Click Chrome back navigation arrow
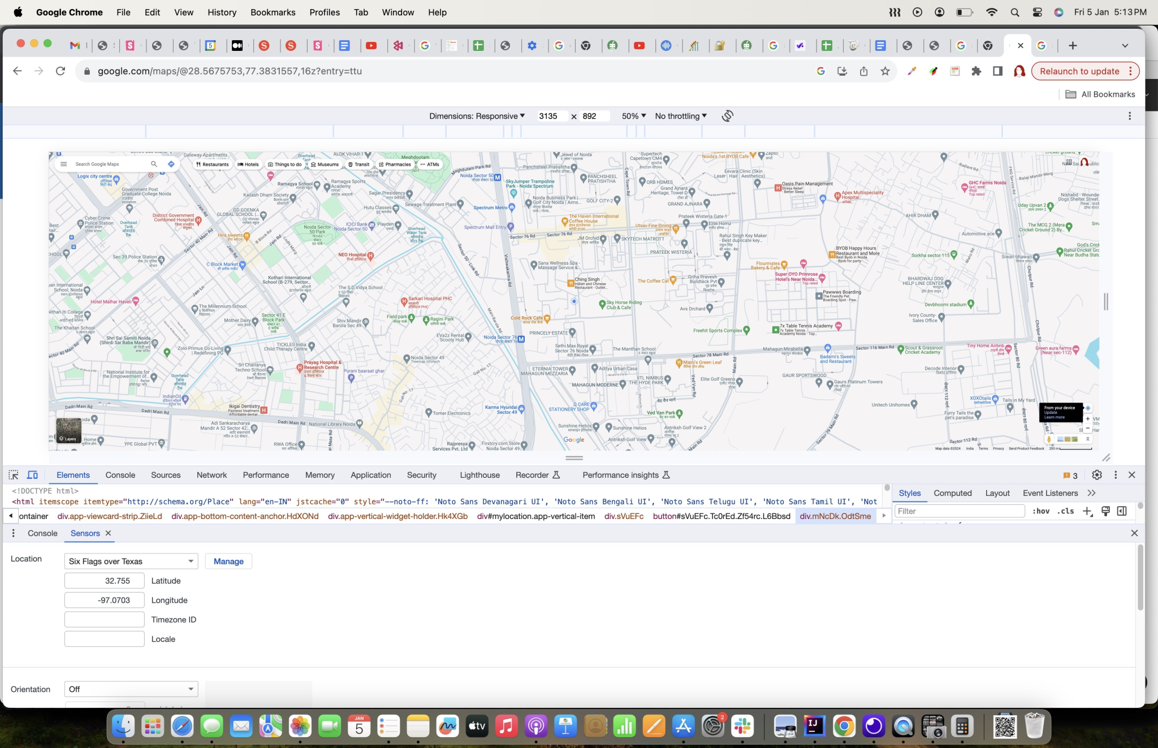 click(18, 71)
